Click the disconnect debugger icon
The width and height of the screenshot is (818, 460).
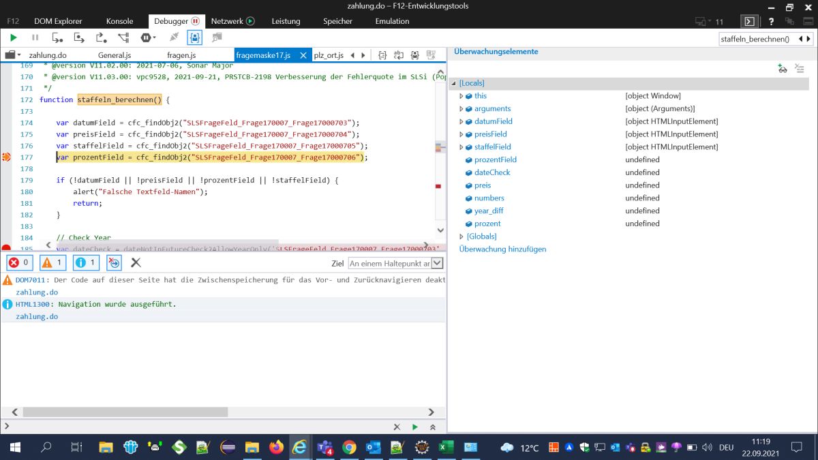174,37
